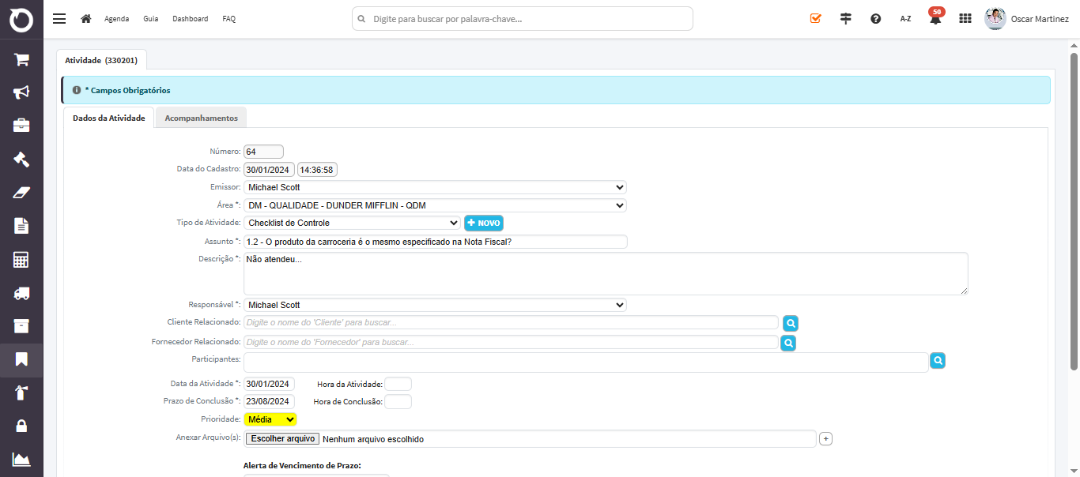
Task: Expand the Emissor dropdown
Action: 435,187
